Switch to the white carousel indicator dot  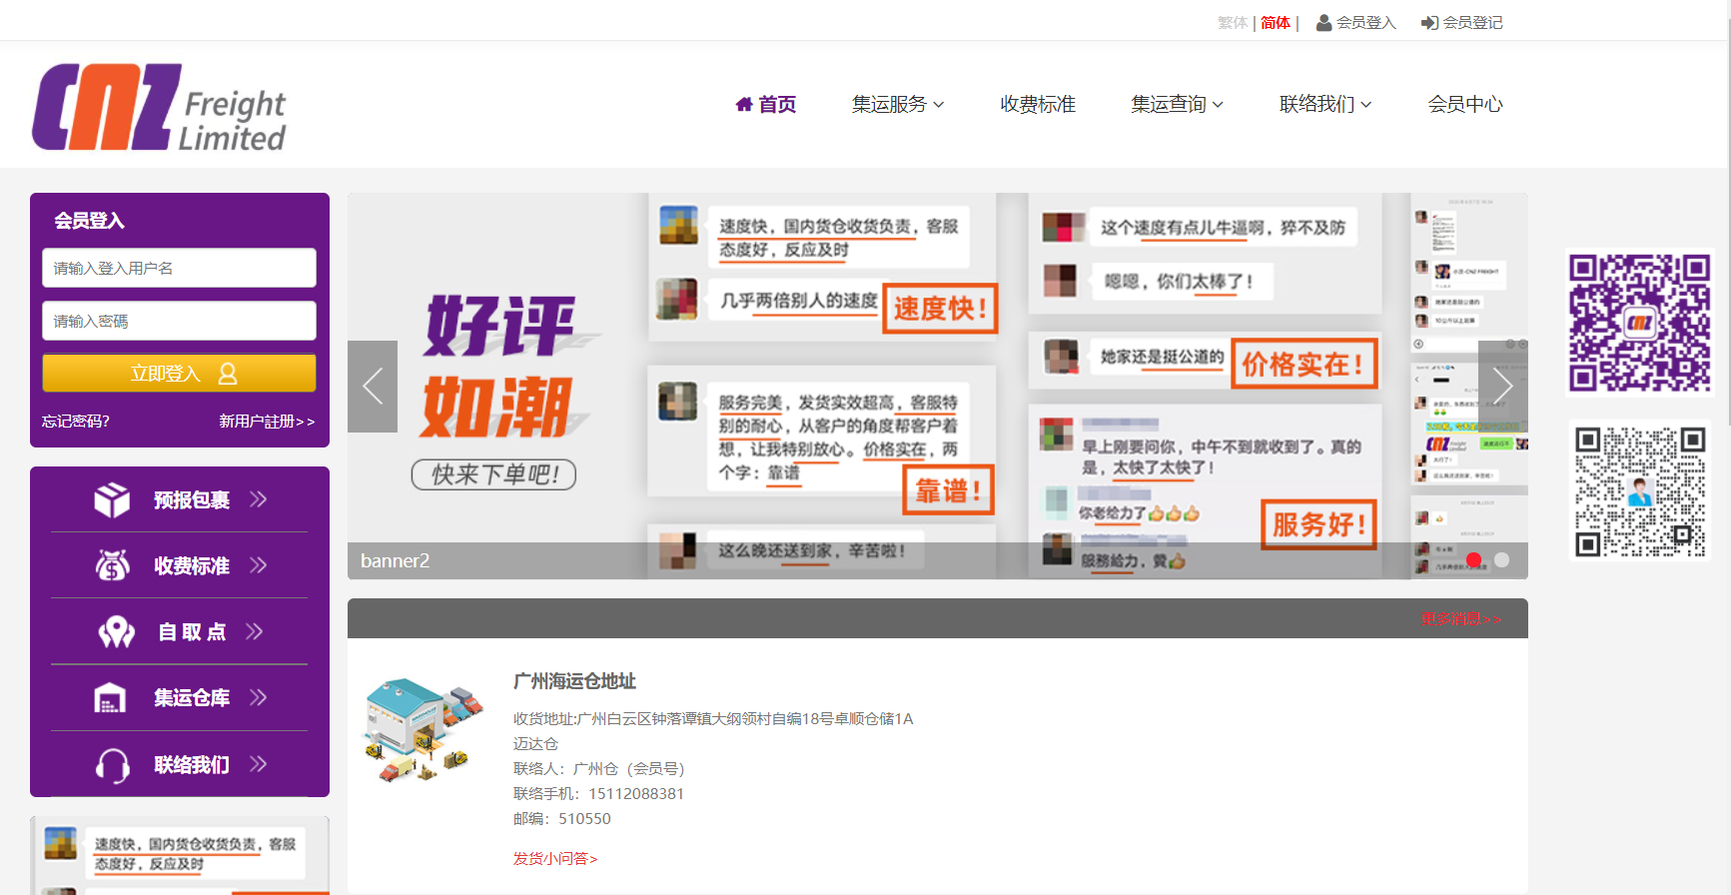pos(1501,560)
